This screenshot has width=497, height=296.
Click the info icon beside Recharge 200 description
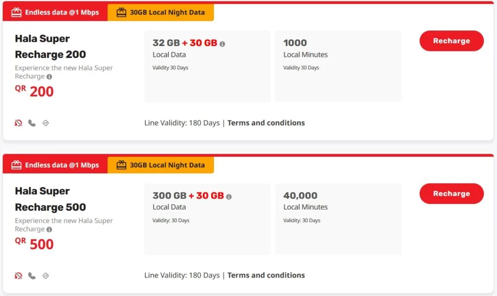click(49, 77)
